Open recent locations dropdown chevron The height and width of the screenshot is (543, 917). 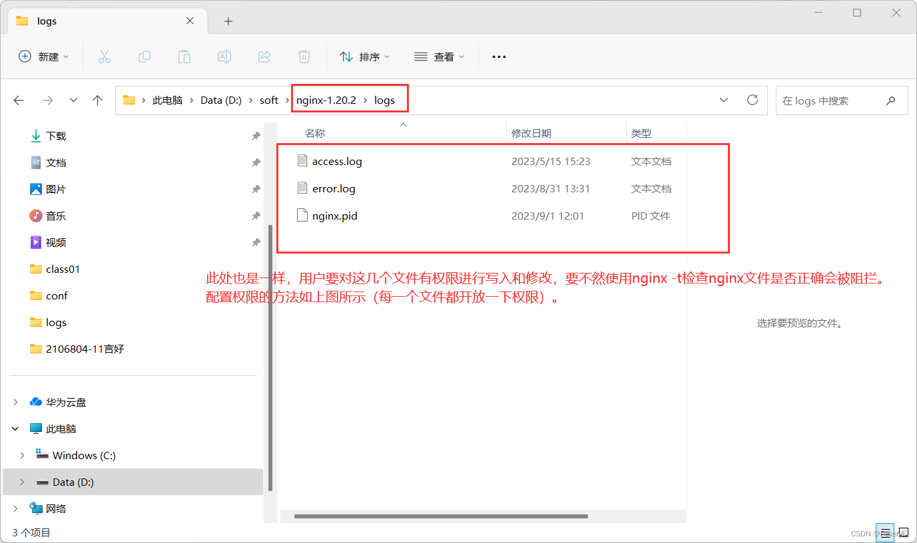coord(73,100)
